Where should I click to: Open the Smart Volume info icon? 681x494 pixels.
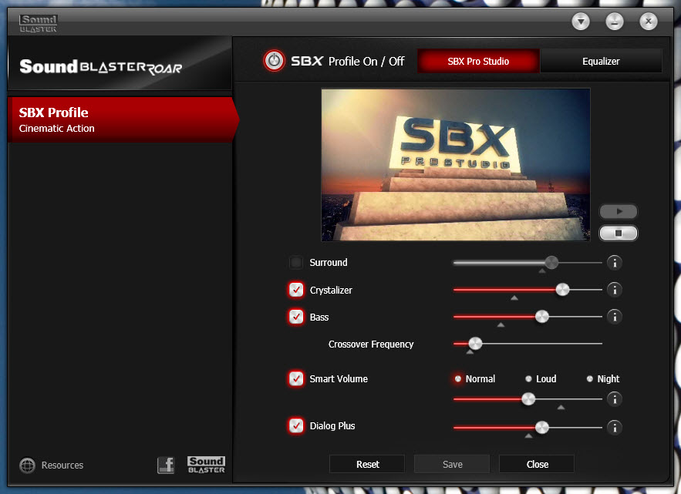coord(615,399)
